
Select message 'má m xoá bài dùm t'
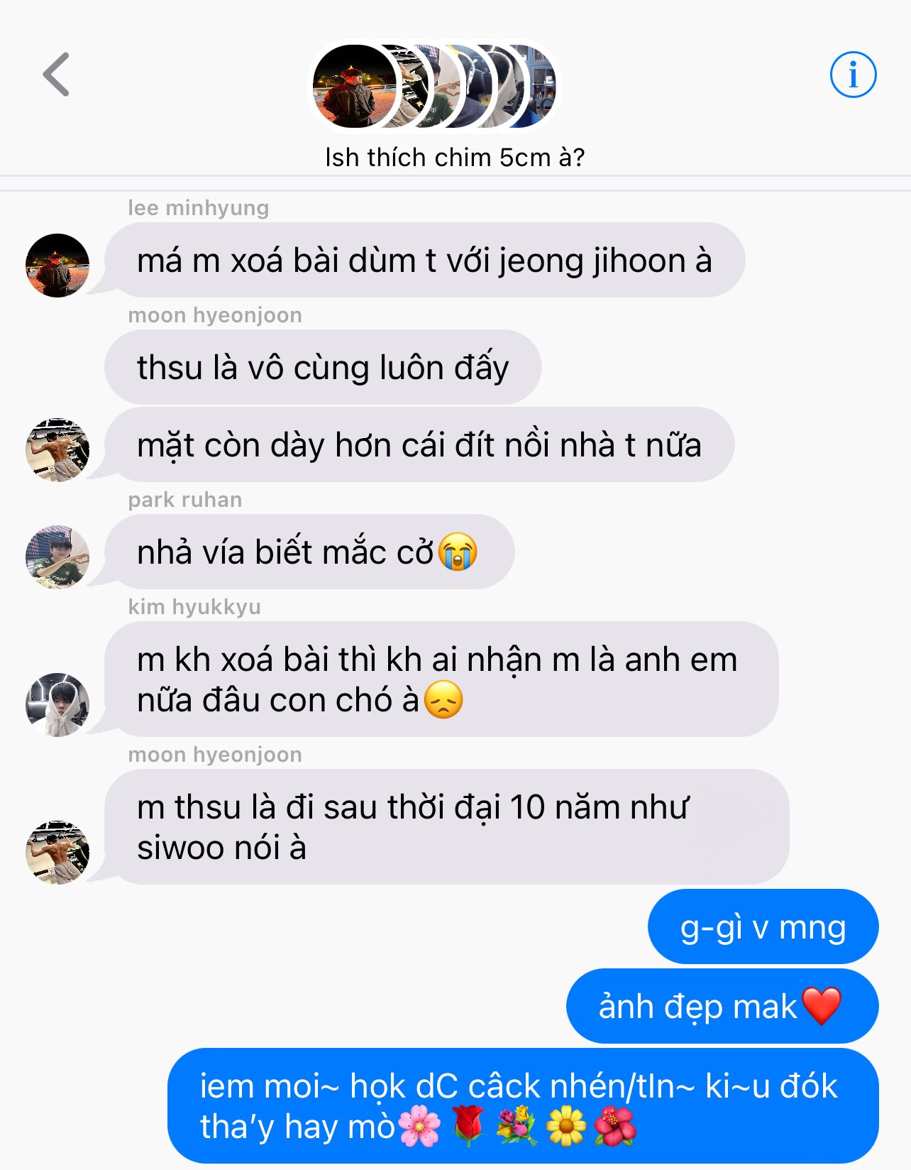click(x=424, y=261)
